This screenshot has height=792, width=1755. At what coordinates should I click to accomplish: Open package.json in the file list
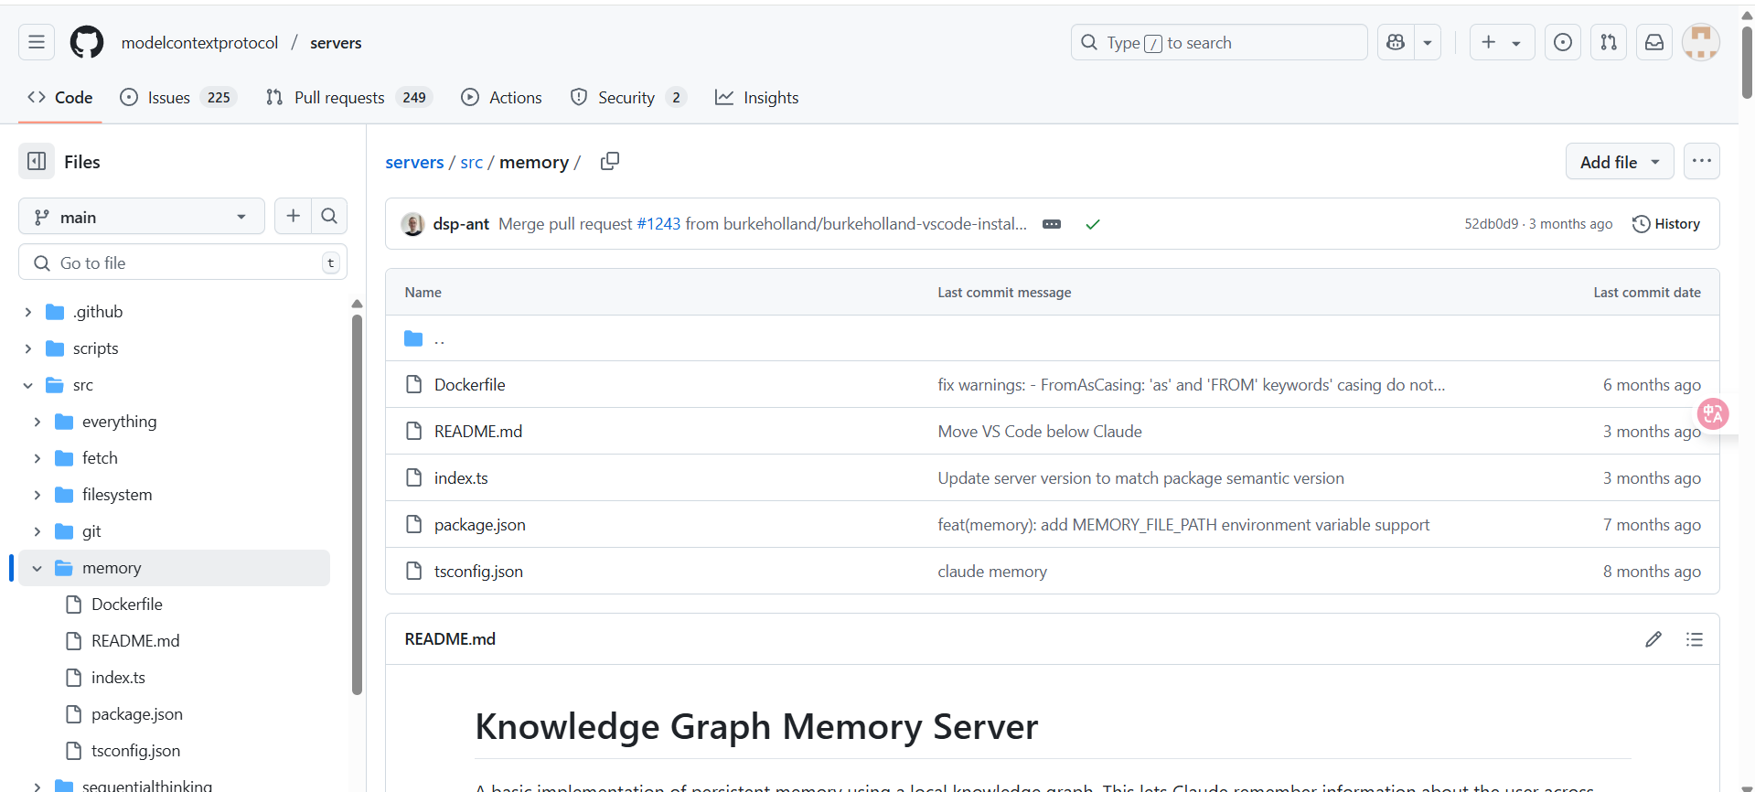coord(479,525)
